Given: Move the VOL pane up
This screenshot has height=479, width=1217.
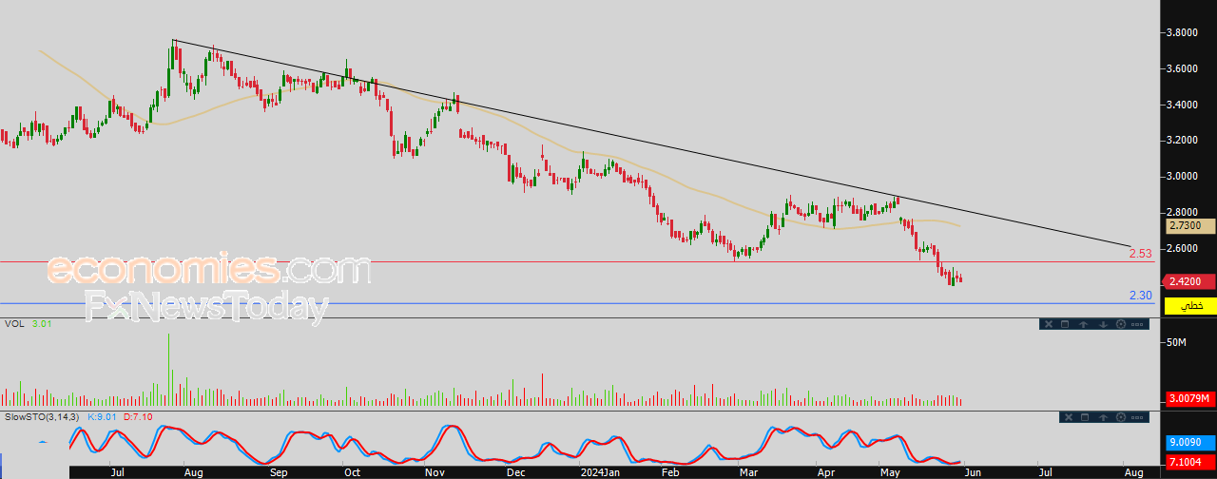Looking at the screenshot, I should [x=1083, y=324].
